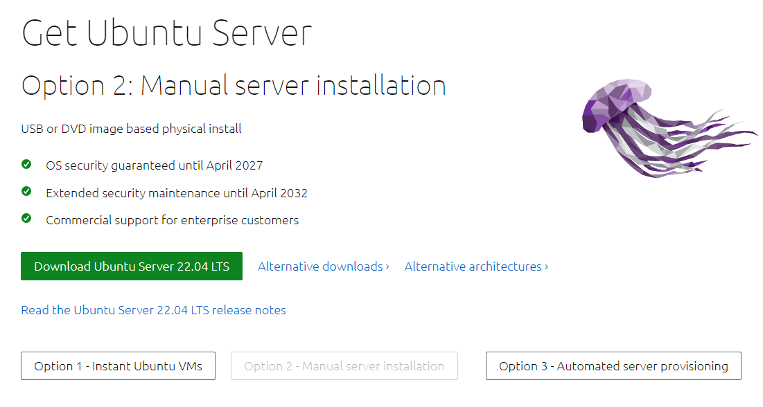Click the chevron after Alternative downloads
Image resolution: width=763 pixels, height=407 pixels.
(387, 266)
